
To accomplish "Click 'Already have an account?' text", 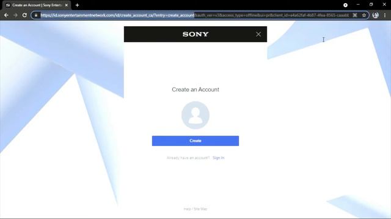I will (x=188, y=158).
